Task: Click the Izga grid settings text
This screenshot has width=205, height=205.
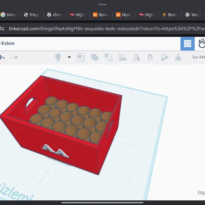Action: [x=201, y=193]
